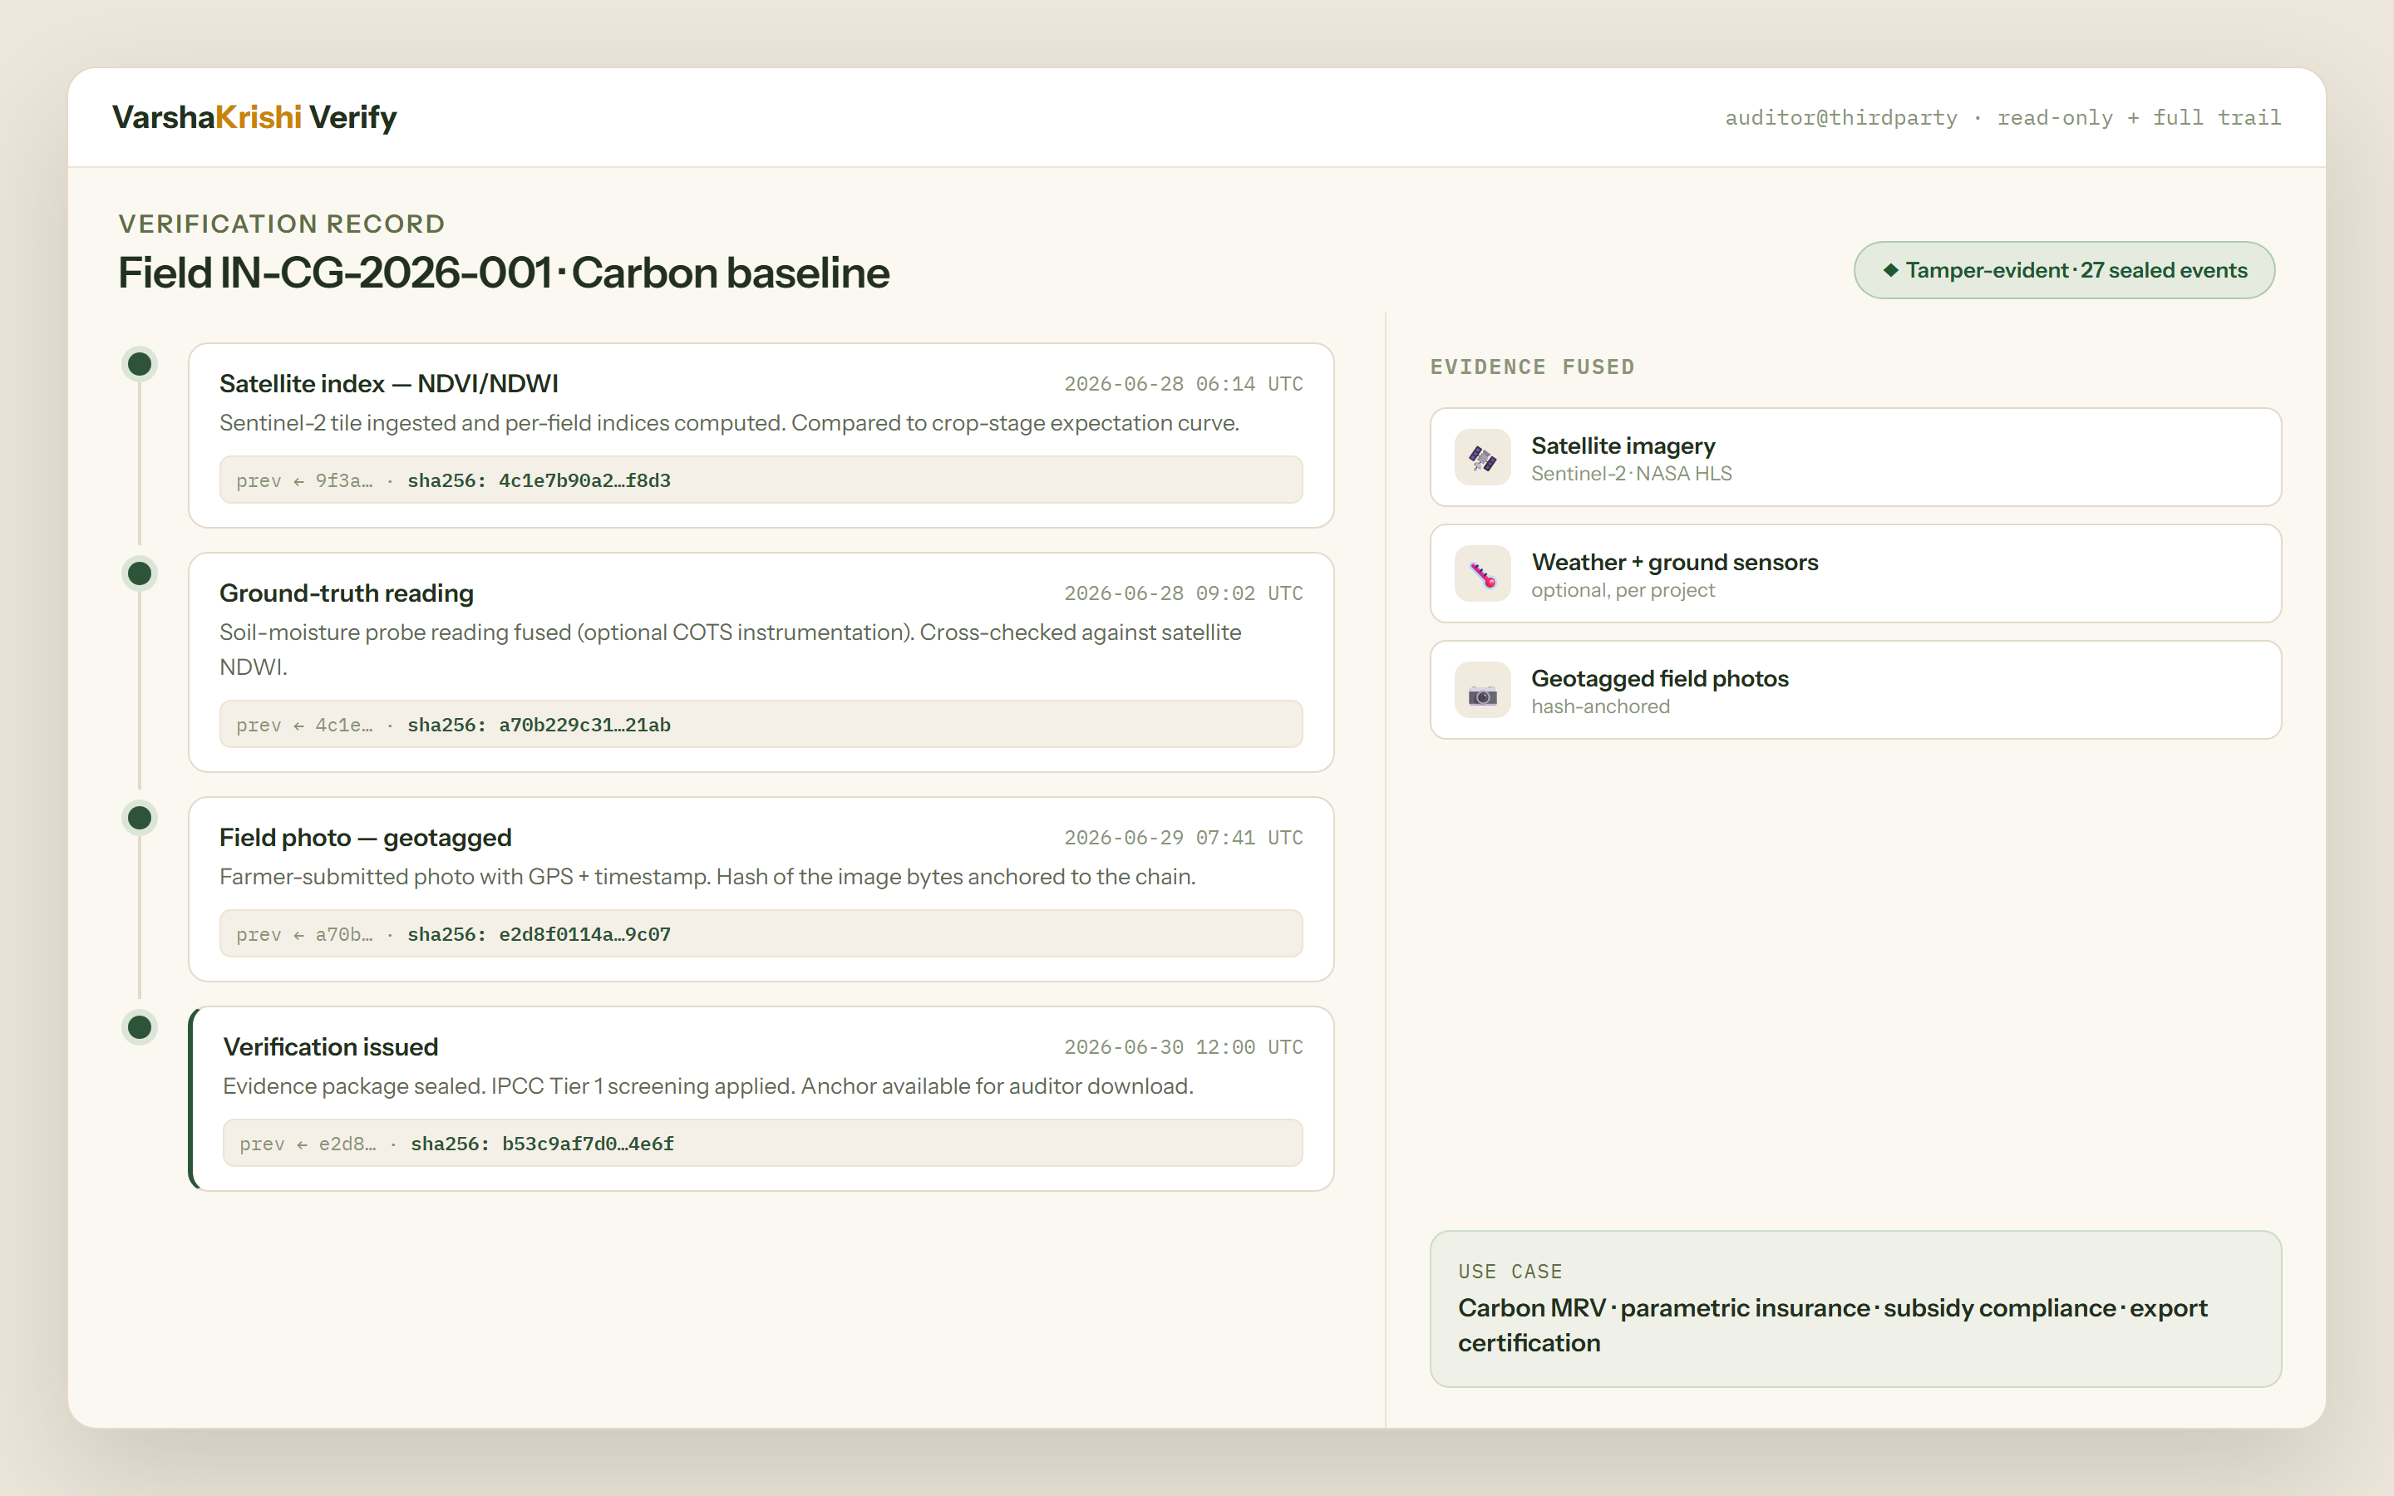Click the satellite icon in Evidence Fused
Image resolution: width=2394 pixels, height=1496 pixels.
1482,457
